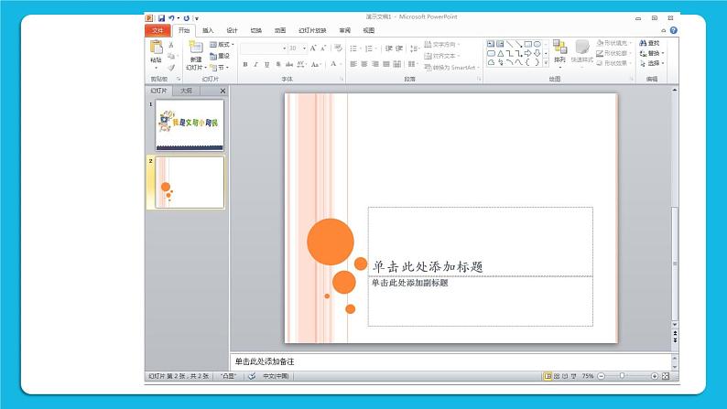The height and width of the screenshot is (409, 727).
Task: Decrease list indent level icon
Action: tap(388, 48)
